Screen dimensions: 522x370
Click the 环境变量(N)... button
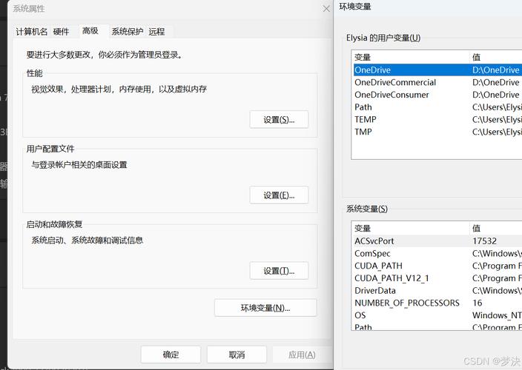point(265,308)
